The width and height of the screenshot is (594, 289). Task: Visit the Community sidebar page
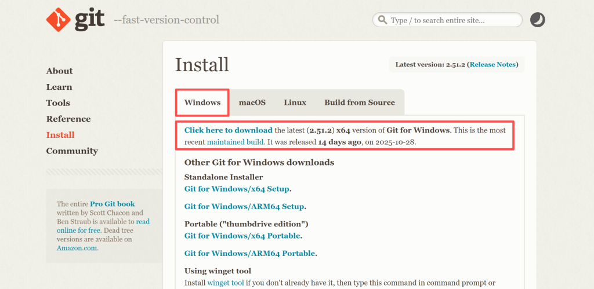coord(72,151)
